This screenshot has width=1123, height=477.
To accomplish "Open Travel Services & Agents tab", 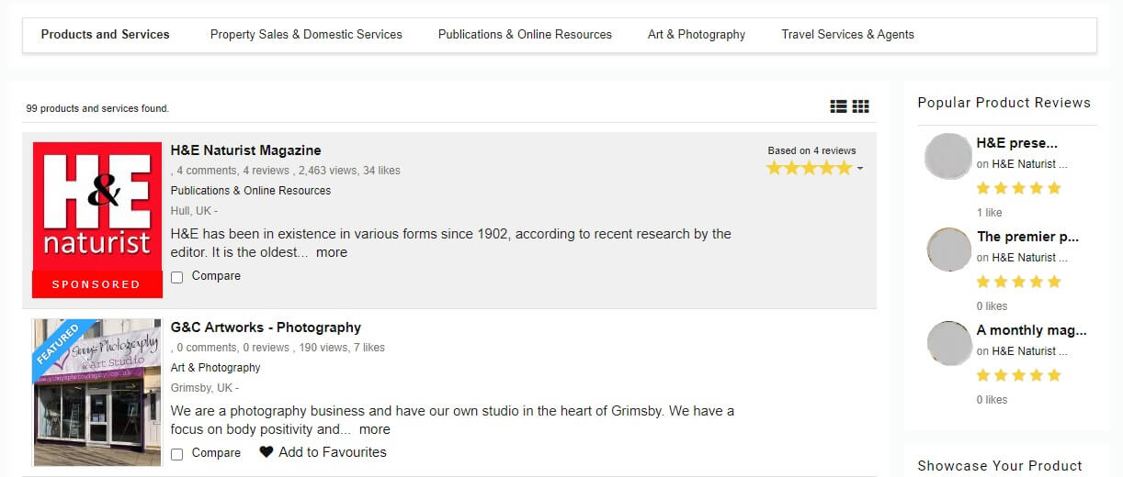I will tap(847, 35).
